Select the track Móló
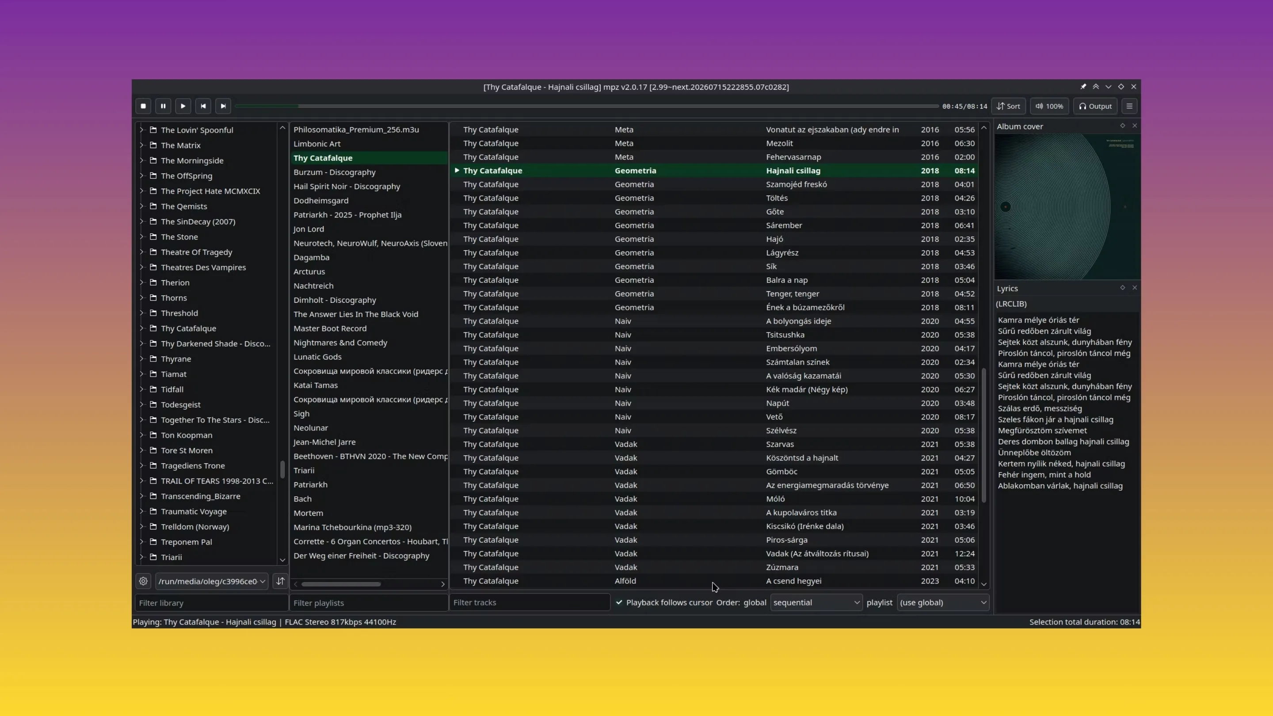The image size is (1273, 716). pyautogui.click(x=714, y=499)
